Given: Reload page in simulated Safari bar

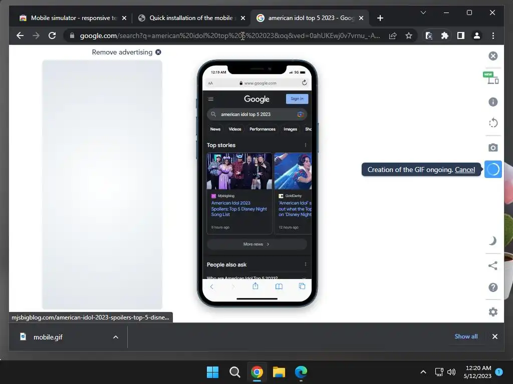Looking at the screenshot, I should pos(304,82).
